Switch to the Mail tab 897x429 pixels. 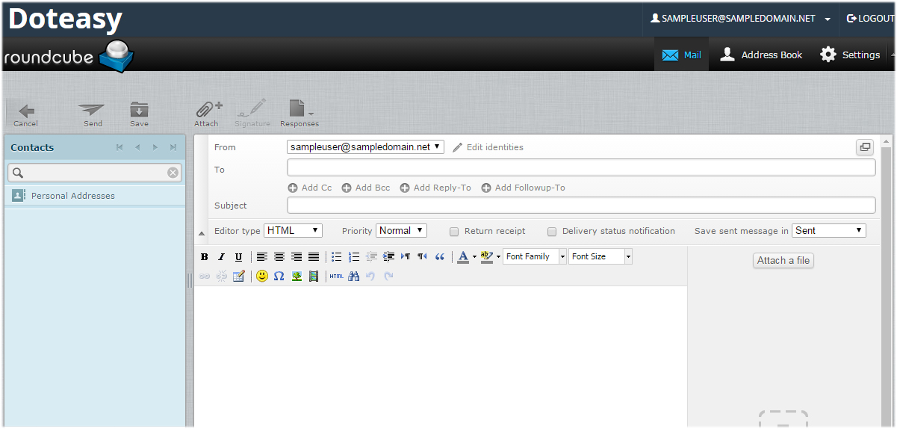point(681,55)
